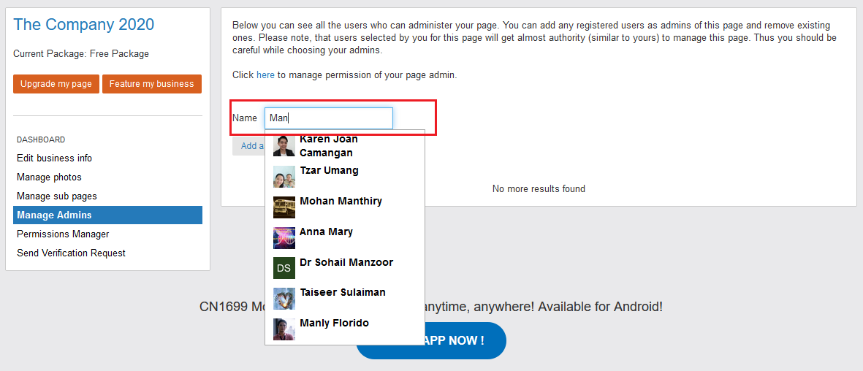
Task: Click Karen Joan Camangan's avatar thumbnail
Action: tap(284, 146)
